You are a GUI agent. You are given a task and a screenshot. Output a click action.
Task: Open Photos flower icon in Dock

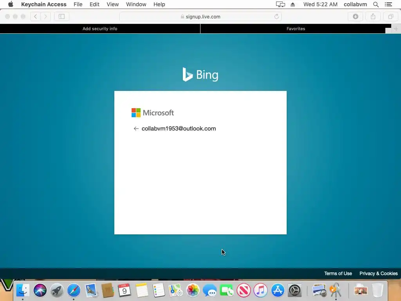193,290
